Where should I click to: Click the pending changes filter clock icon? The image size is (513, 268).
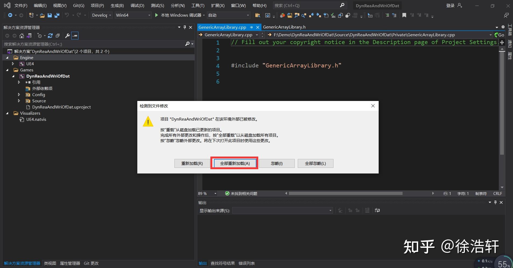tap(40, 35)
